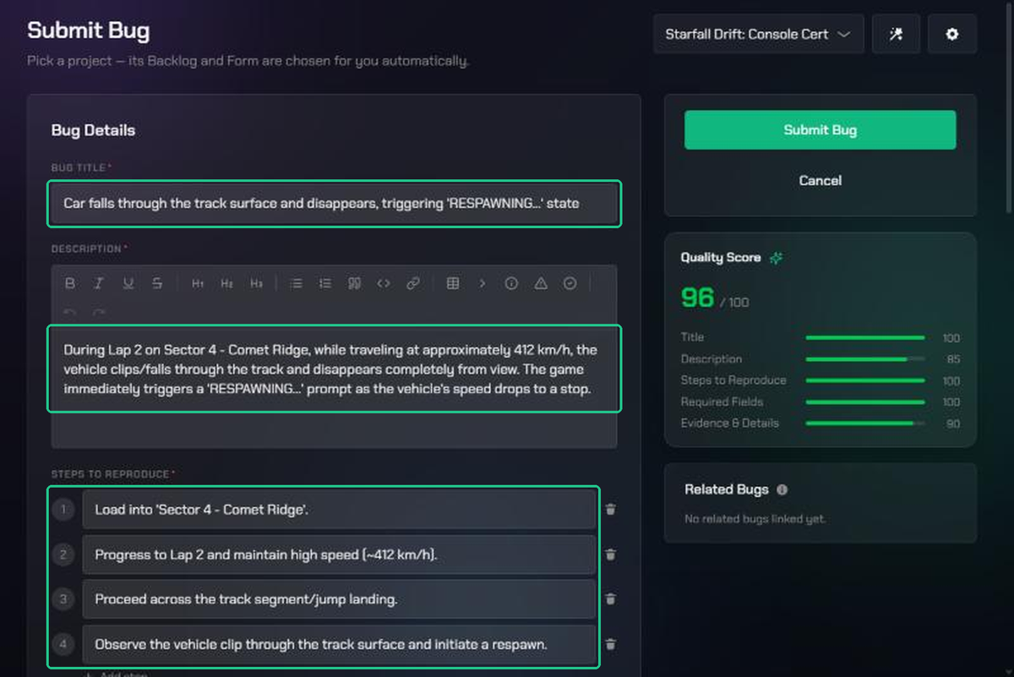
Task: Click the 'Bug Details' section heading
Action: click(93, 130)
